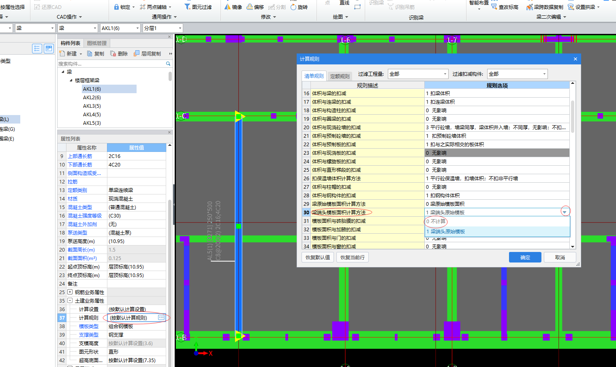Click the 镜像 mirror tool icon
The width and height of the screenshot is (616, 367).
coord(228,7)
